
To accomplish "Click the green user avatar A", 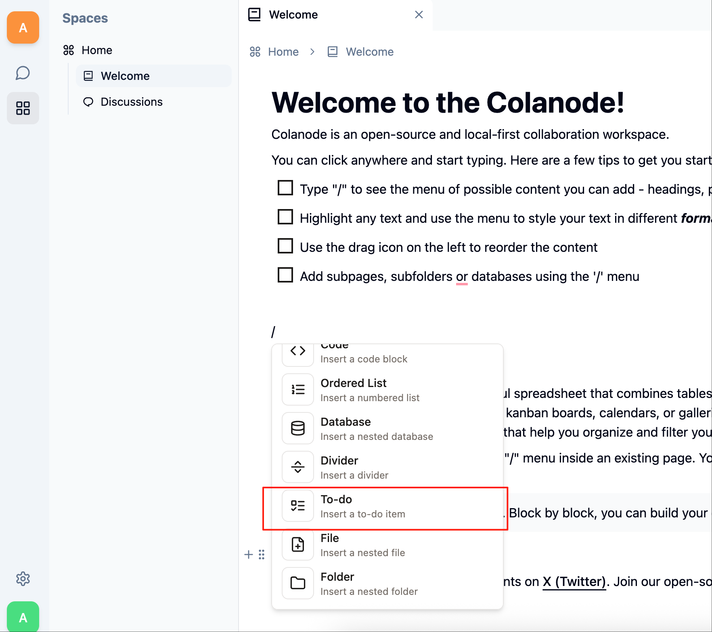I will click(23, 617).
